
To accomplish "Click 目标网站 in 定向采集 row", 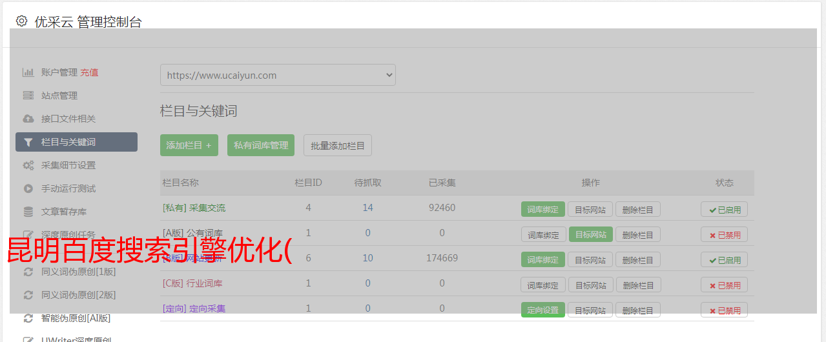I will (591, 310).
